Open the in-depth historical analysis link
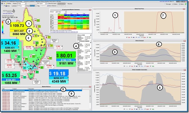Viewport: 189px width, 113px height. [x=64, y=32]
